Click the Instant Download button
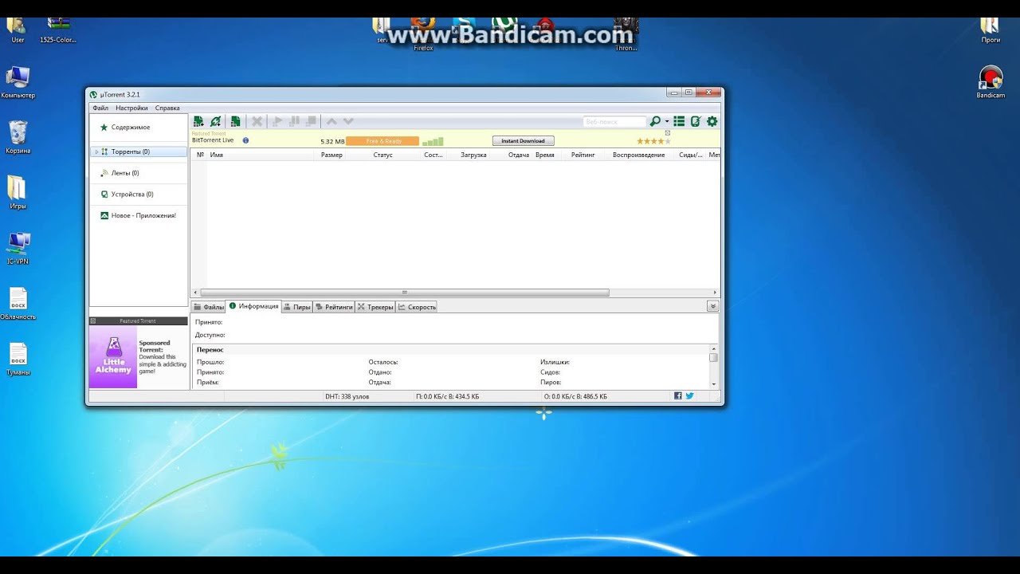Viewport: 1020px width, 574px height. point(523,140)
